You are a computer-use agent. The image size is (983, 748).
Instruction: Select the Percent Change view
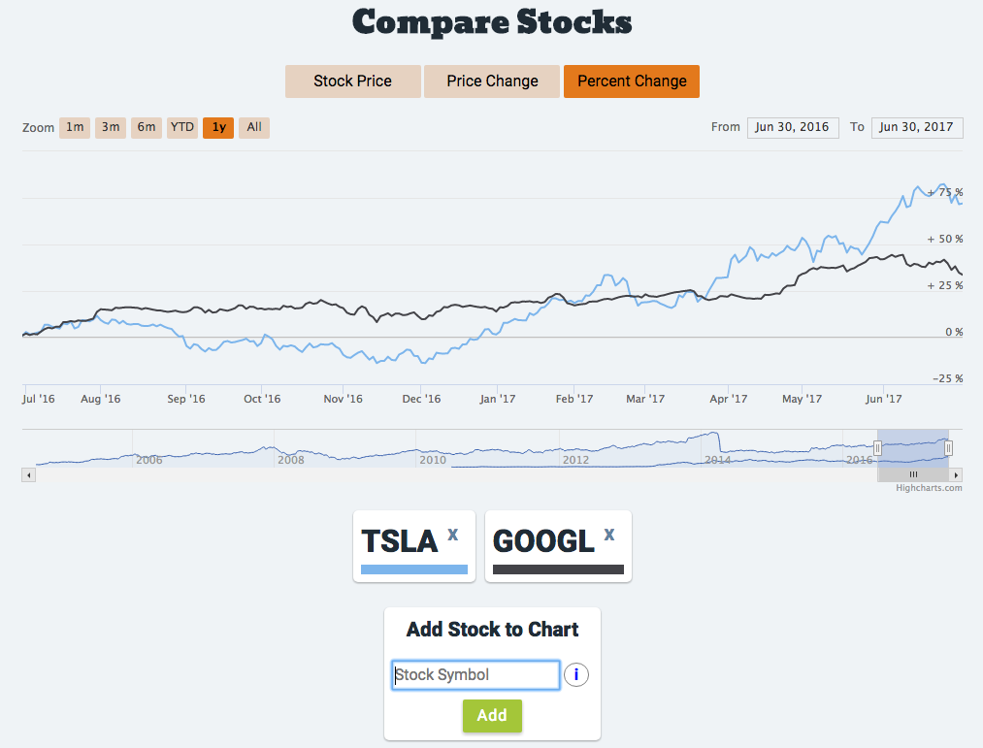(x=632, y=81)
